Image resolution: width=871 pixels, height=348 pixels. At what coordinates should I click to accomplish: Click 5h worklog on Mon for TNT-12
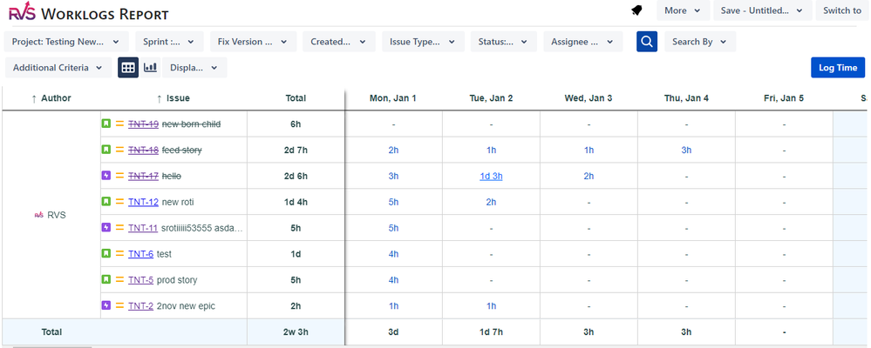tap(393, 202)
